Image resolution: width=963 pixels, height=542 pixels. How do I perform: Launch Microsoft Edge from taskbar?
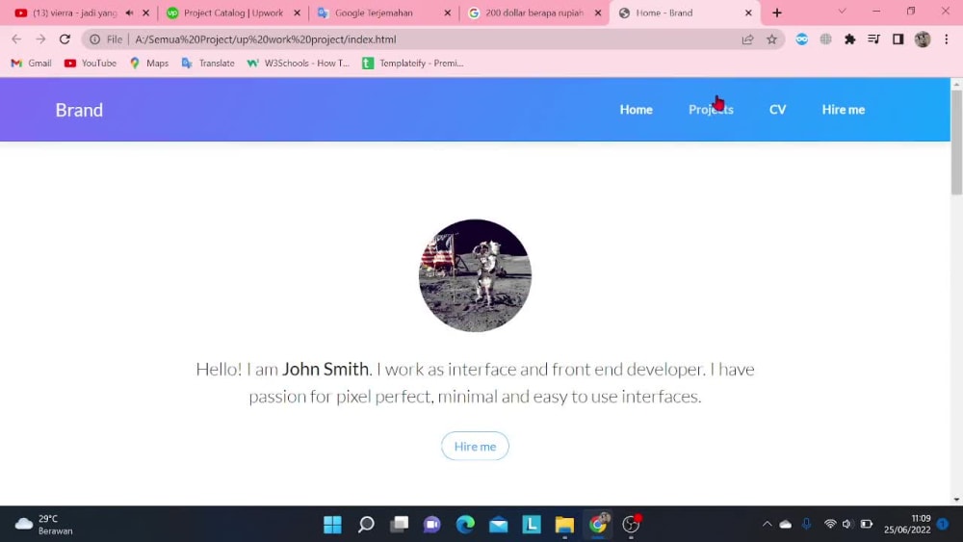(x=465, y=525)
